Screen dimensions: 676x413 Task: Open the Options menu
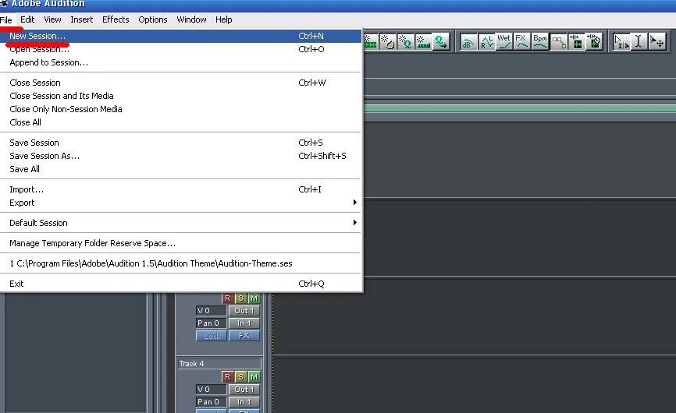click(153, 19)
